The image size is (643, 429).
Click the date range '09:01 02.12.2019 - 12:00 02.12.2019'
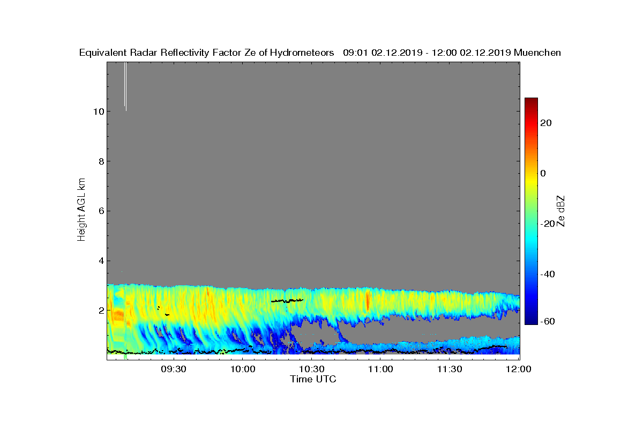click(427, 53)
